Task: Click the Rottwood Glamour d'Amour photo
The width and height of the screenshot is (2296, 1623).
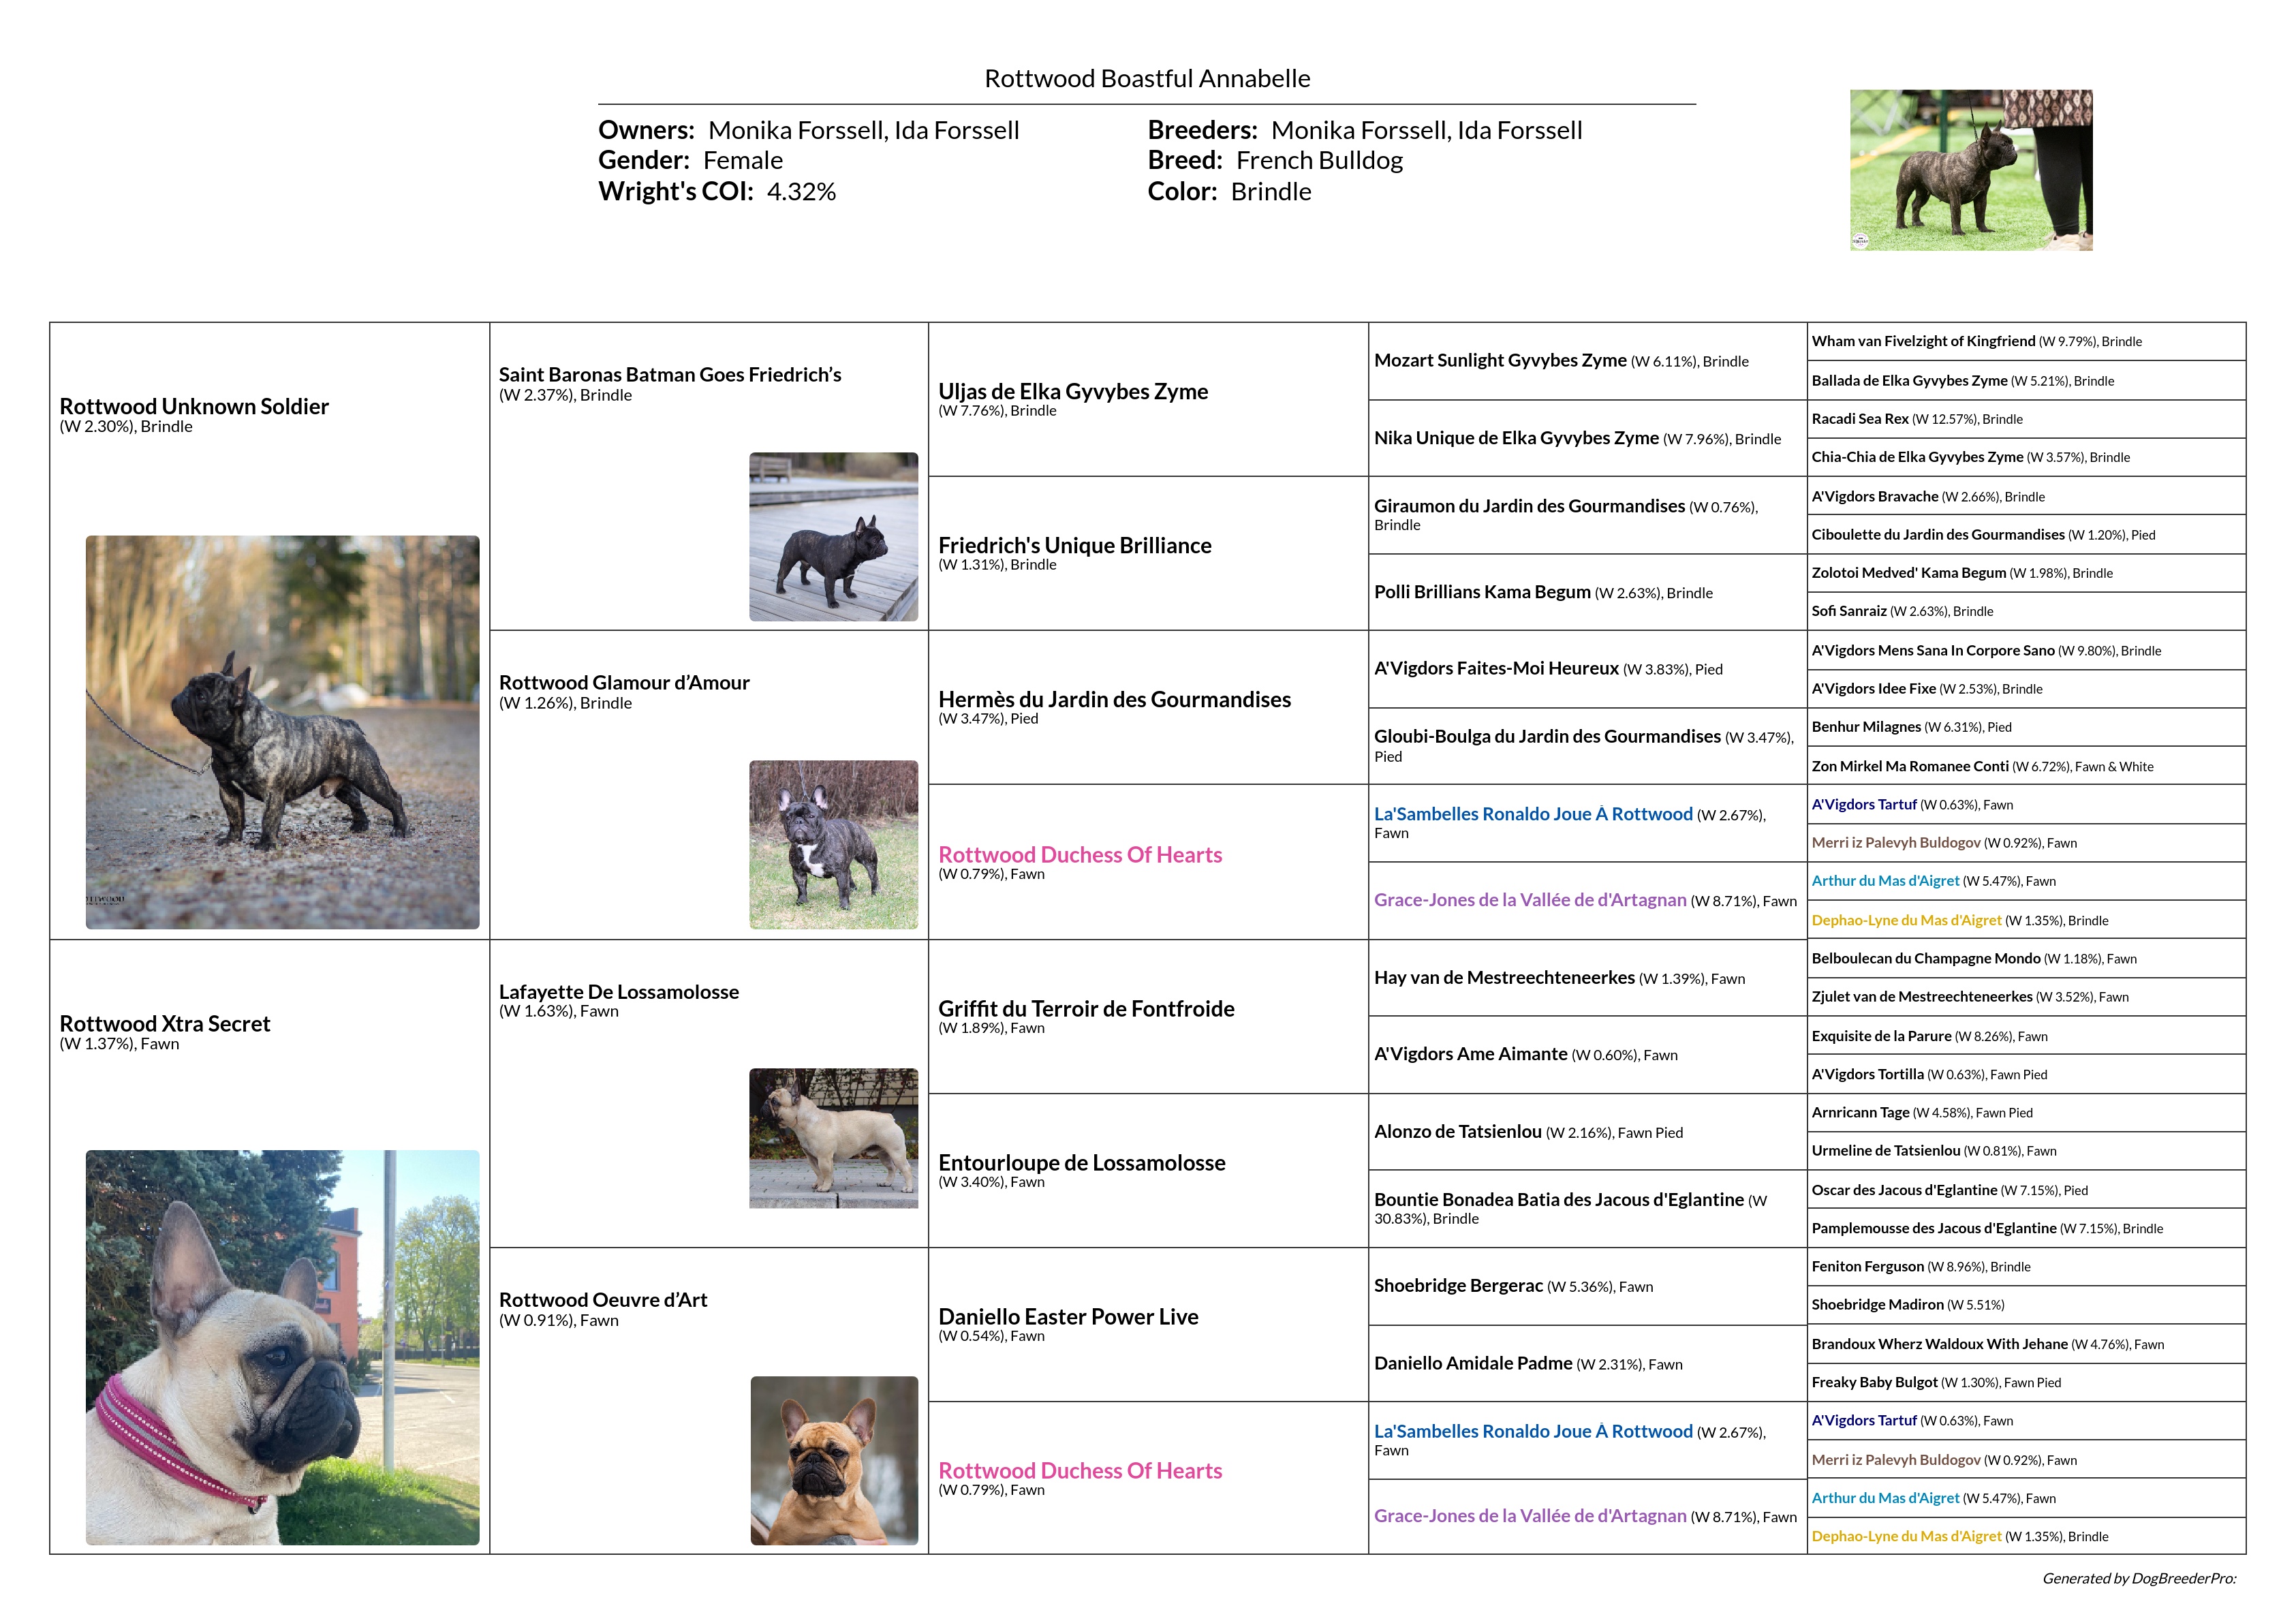Action: click(x=833, y=845)
